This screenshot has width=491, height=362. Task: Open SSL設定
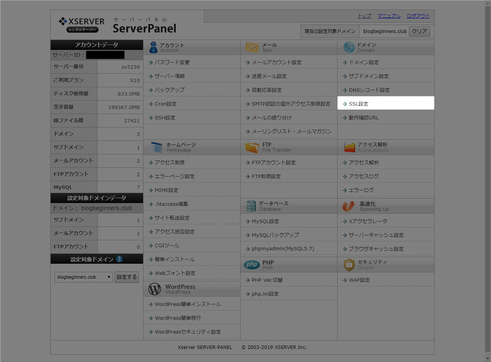(x=359, y=104)
